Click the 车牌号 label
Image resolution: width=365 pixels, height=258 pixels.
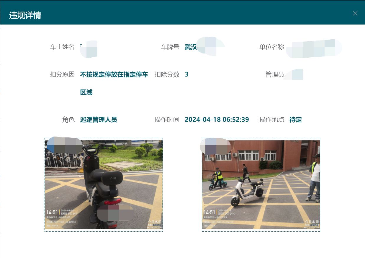(170, 47)
